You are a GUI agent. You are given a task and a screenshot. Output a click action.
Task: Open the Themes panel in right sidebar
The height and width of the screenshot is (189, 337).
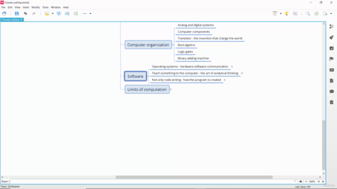[332, 70]
